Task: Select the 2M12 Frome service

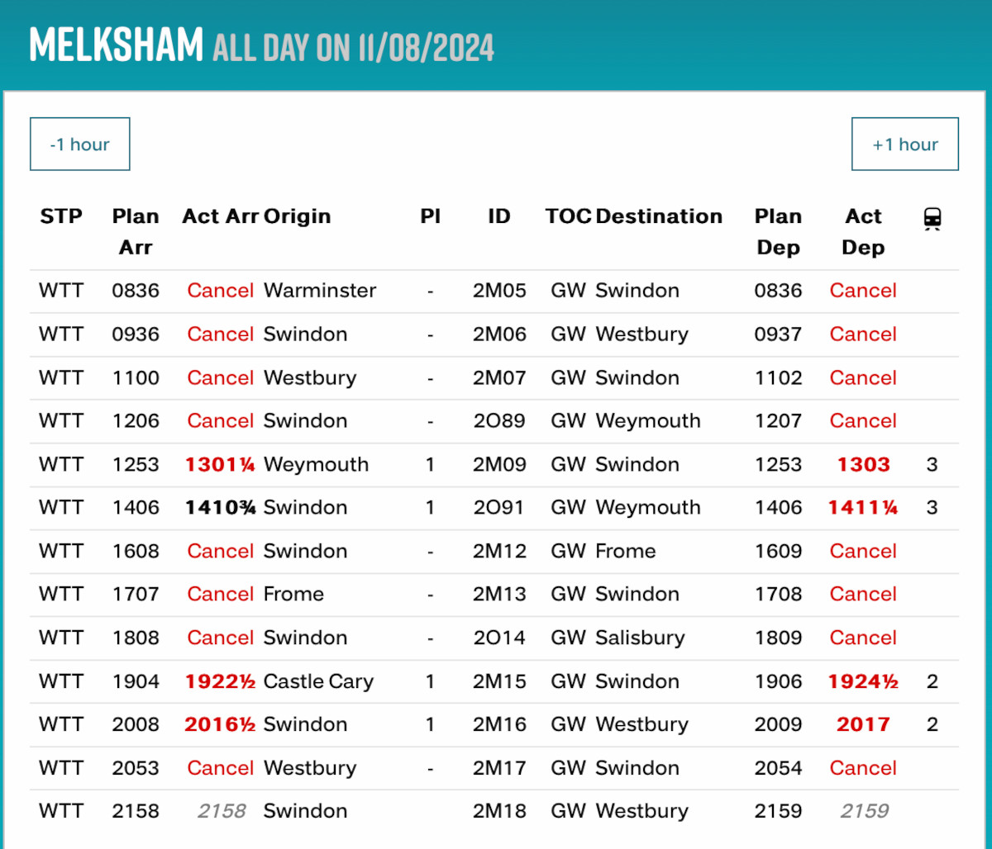Action: 499,552
